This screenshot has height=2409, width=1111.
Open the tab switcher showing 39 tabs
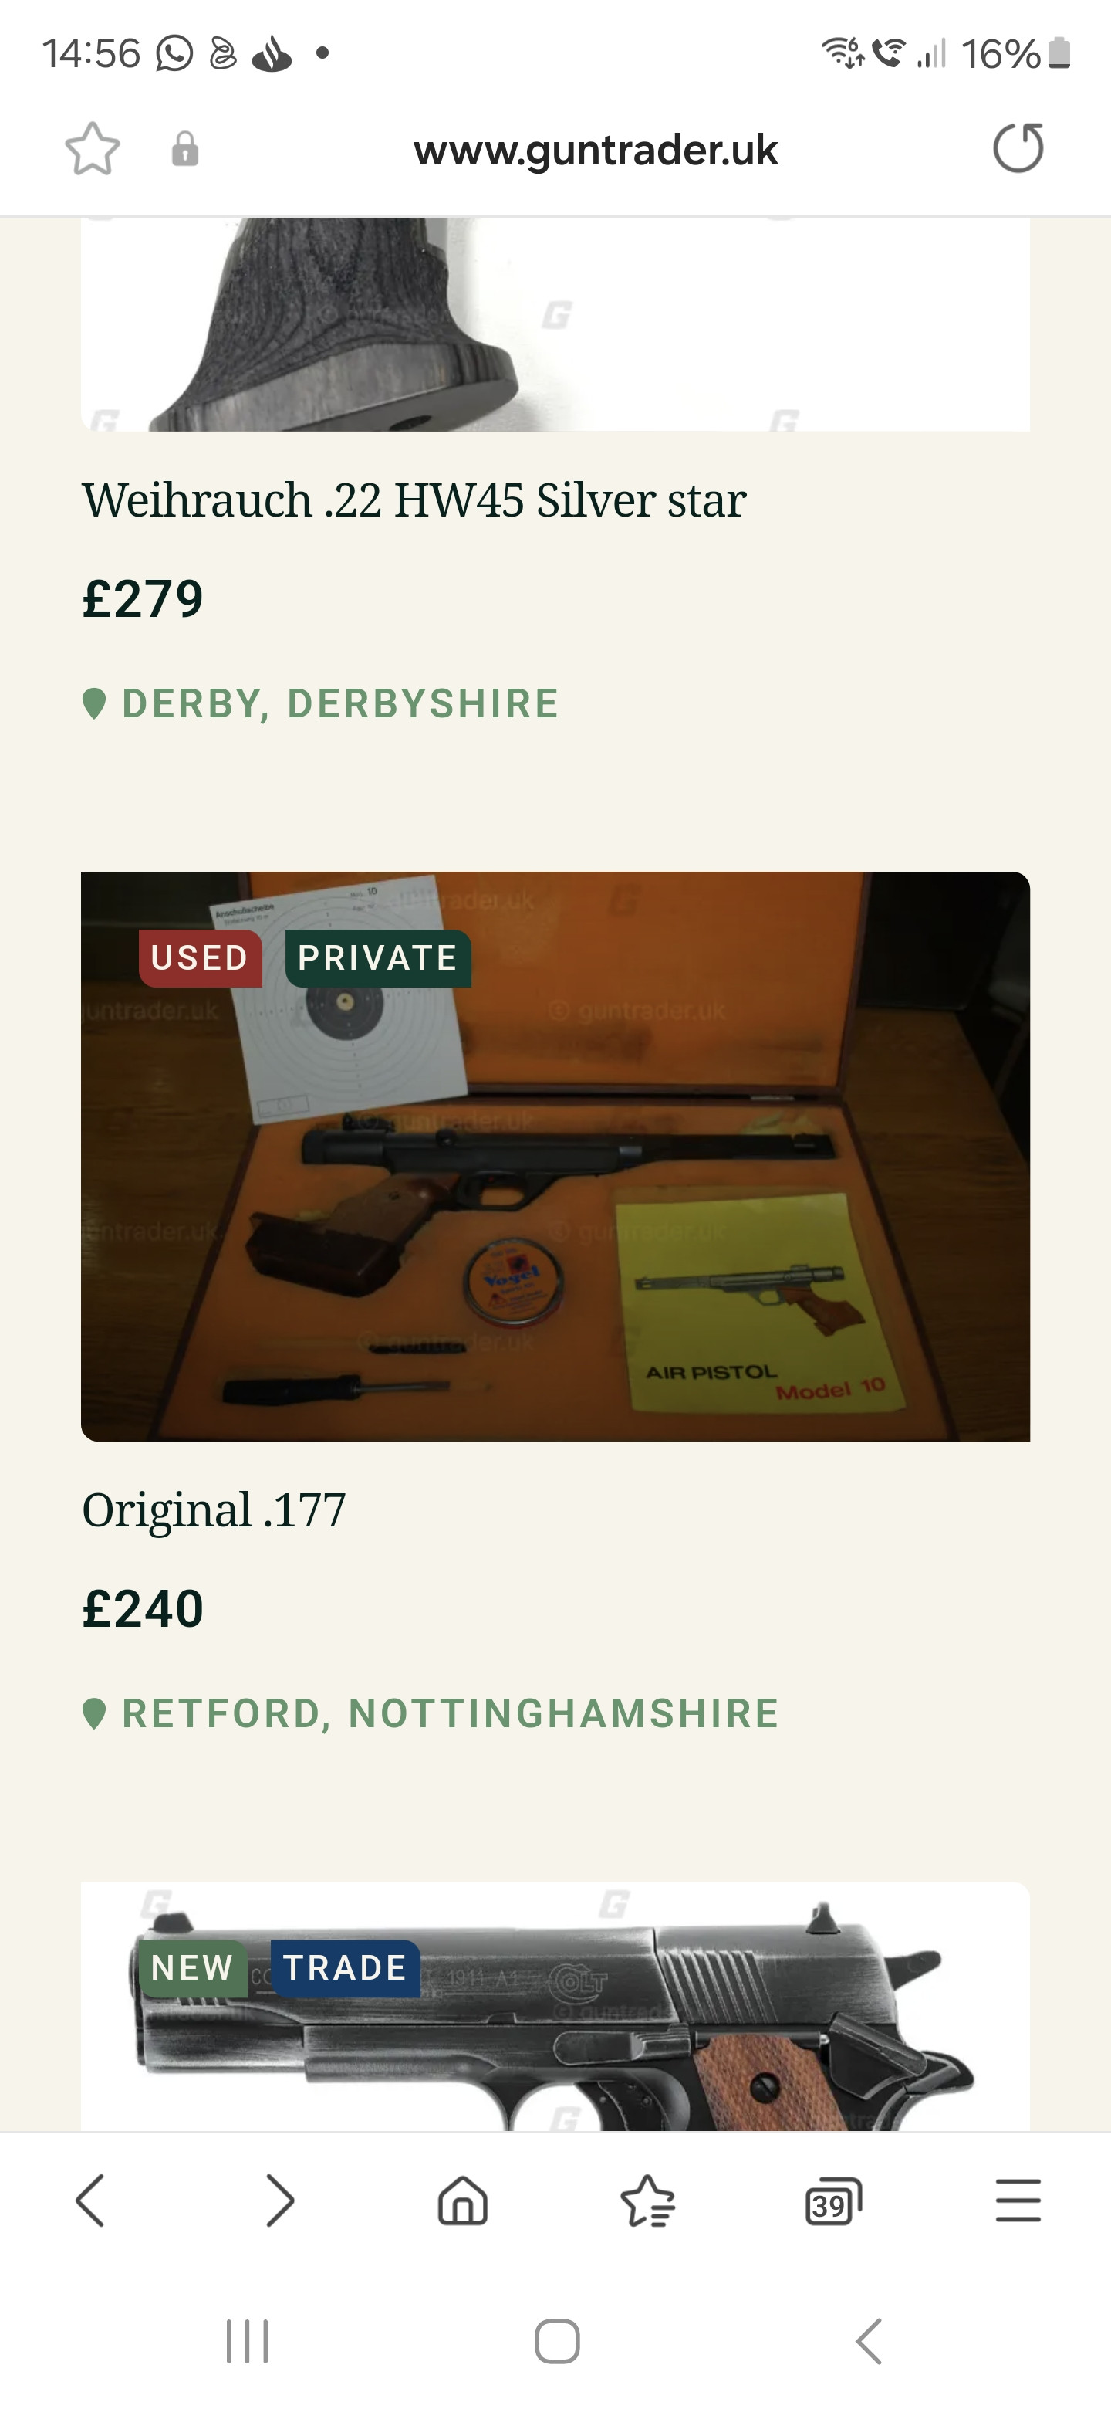[832, 2201]
